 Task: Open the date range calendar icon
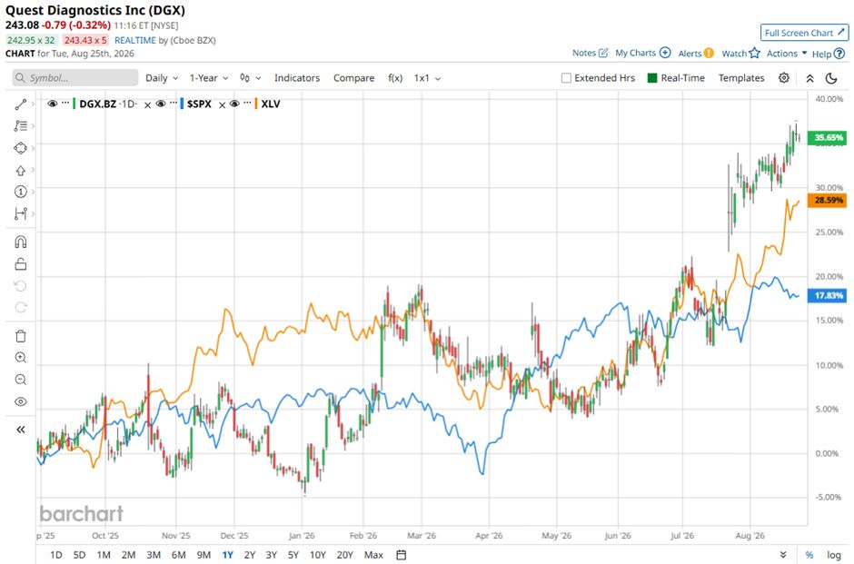[402, 555]
